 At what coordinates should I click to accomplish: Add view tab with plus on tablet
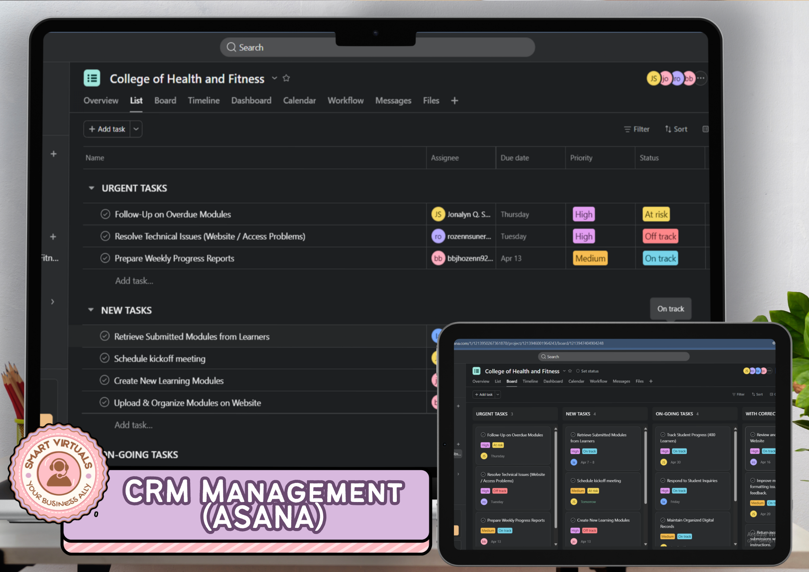point(651,381)
